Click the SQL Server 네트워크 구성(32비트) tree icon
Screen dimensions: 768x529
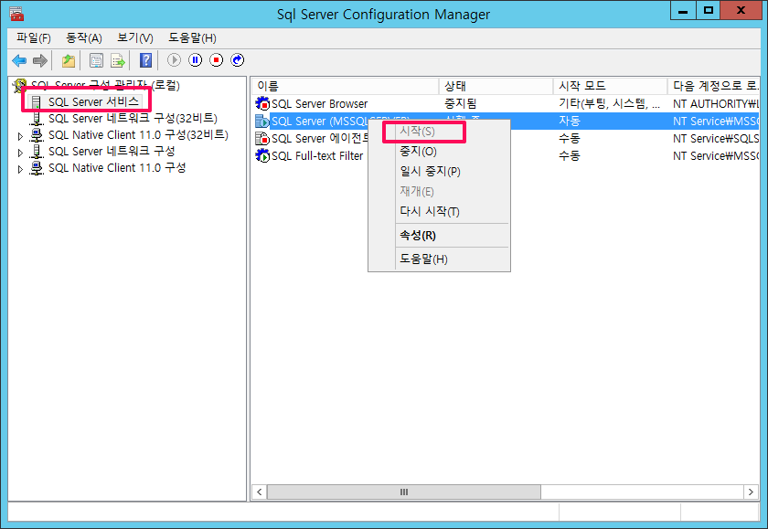click(x=37, y=119)
